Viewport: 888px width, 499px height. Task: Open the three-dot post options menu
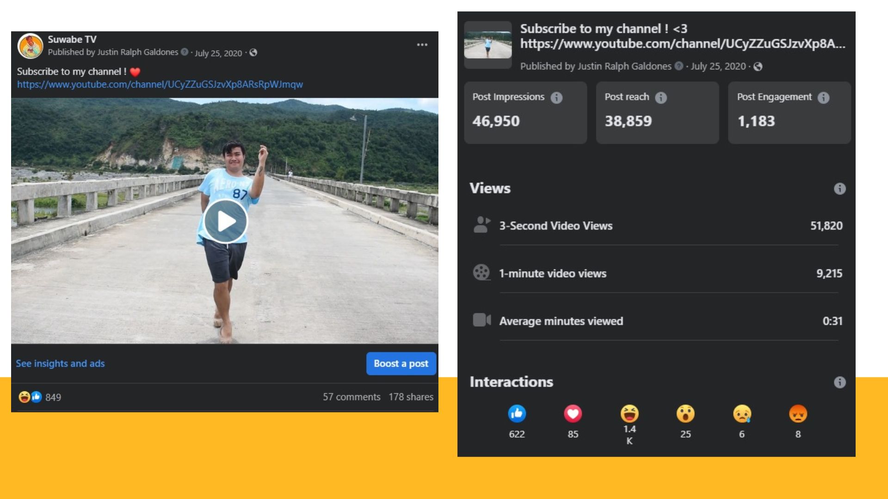[422, 45]
